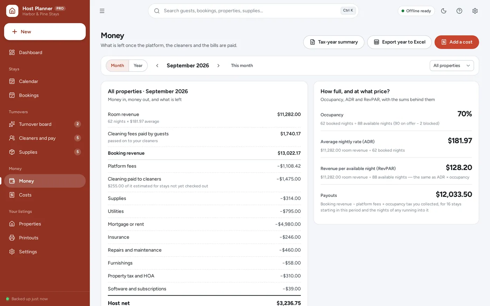Viewport: 490px width, 306px height.
Task: Select the Month view toggle
Action: point(117,66)
